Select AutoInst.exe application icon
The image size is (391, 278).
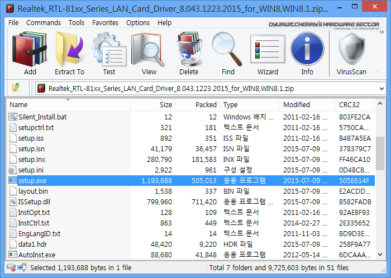tap(13, 255)
